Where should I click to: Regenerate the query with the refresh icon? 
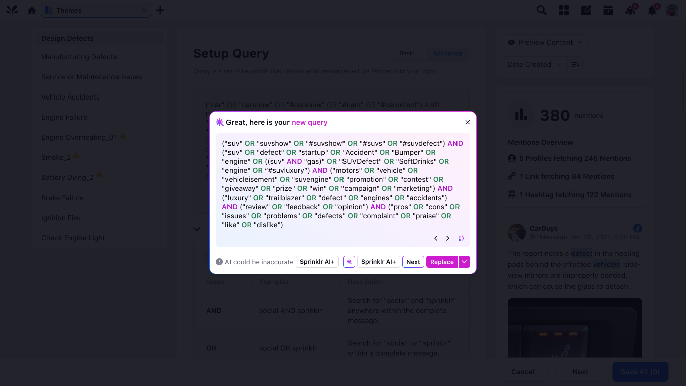pos(461,238)
